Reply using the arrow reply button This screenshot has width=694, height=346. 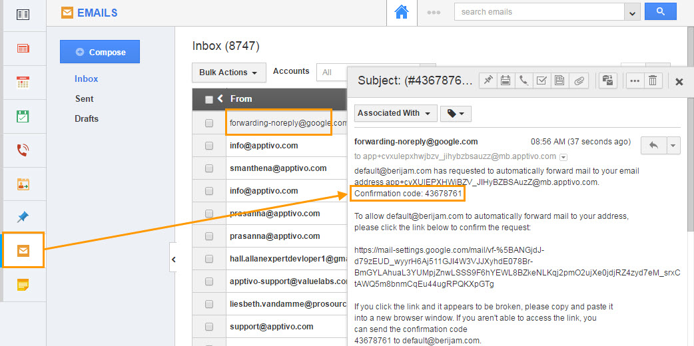click(x=653, y=146)
